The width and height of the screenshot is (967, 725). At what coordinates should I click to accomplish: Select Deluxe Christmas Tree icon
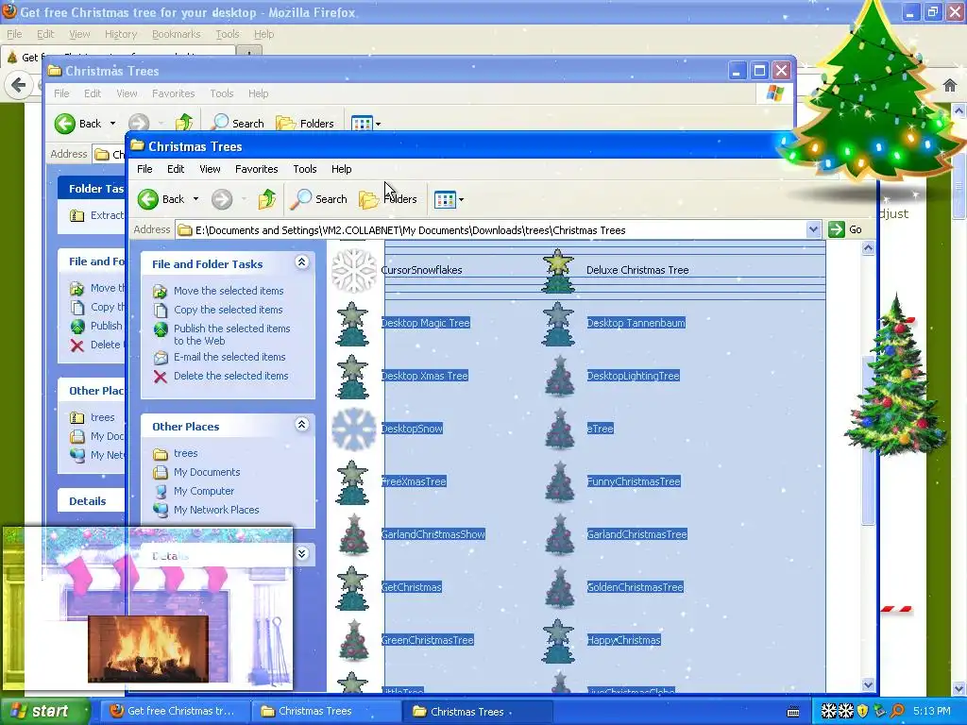[x=559, y=270]
